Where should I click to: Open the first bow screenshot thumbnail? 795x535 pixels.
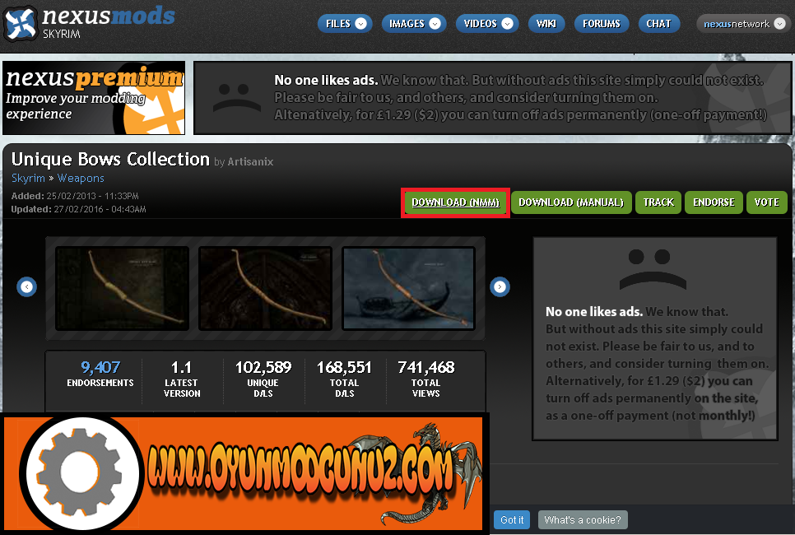click(x=122, y=288)
